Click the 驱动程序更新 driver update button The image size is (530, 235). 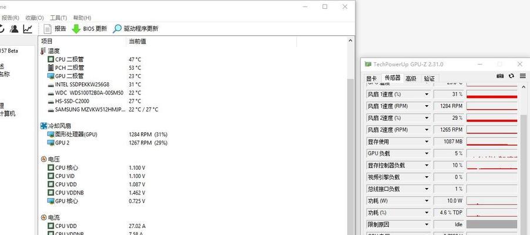[136, 29]
